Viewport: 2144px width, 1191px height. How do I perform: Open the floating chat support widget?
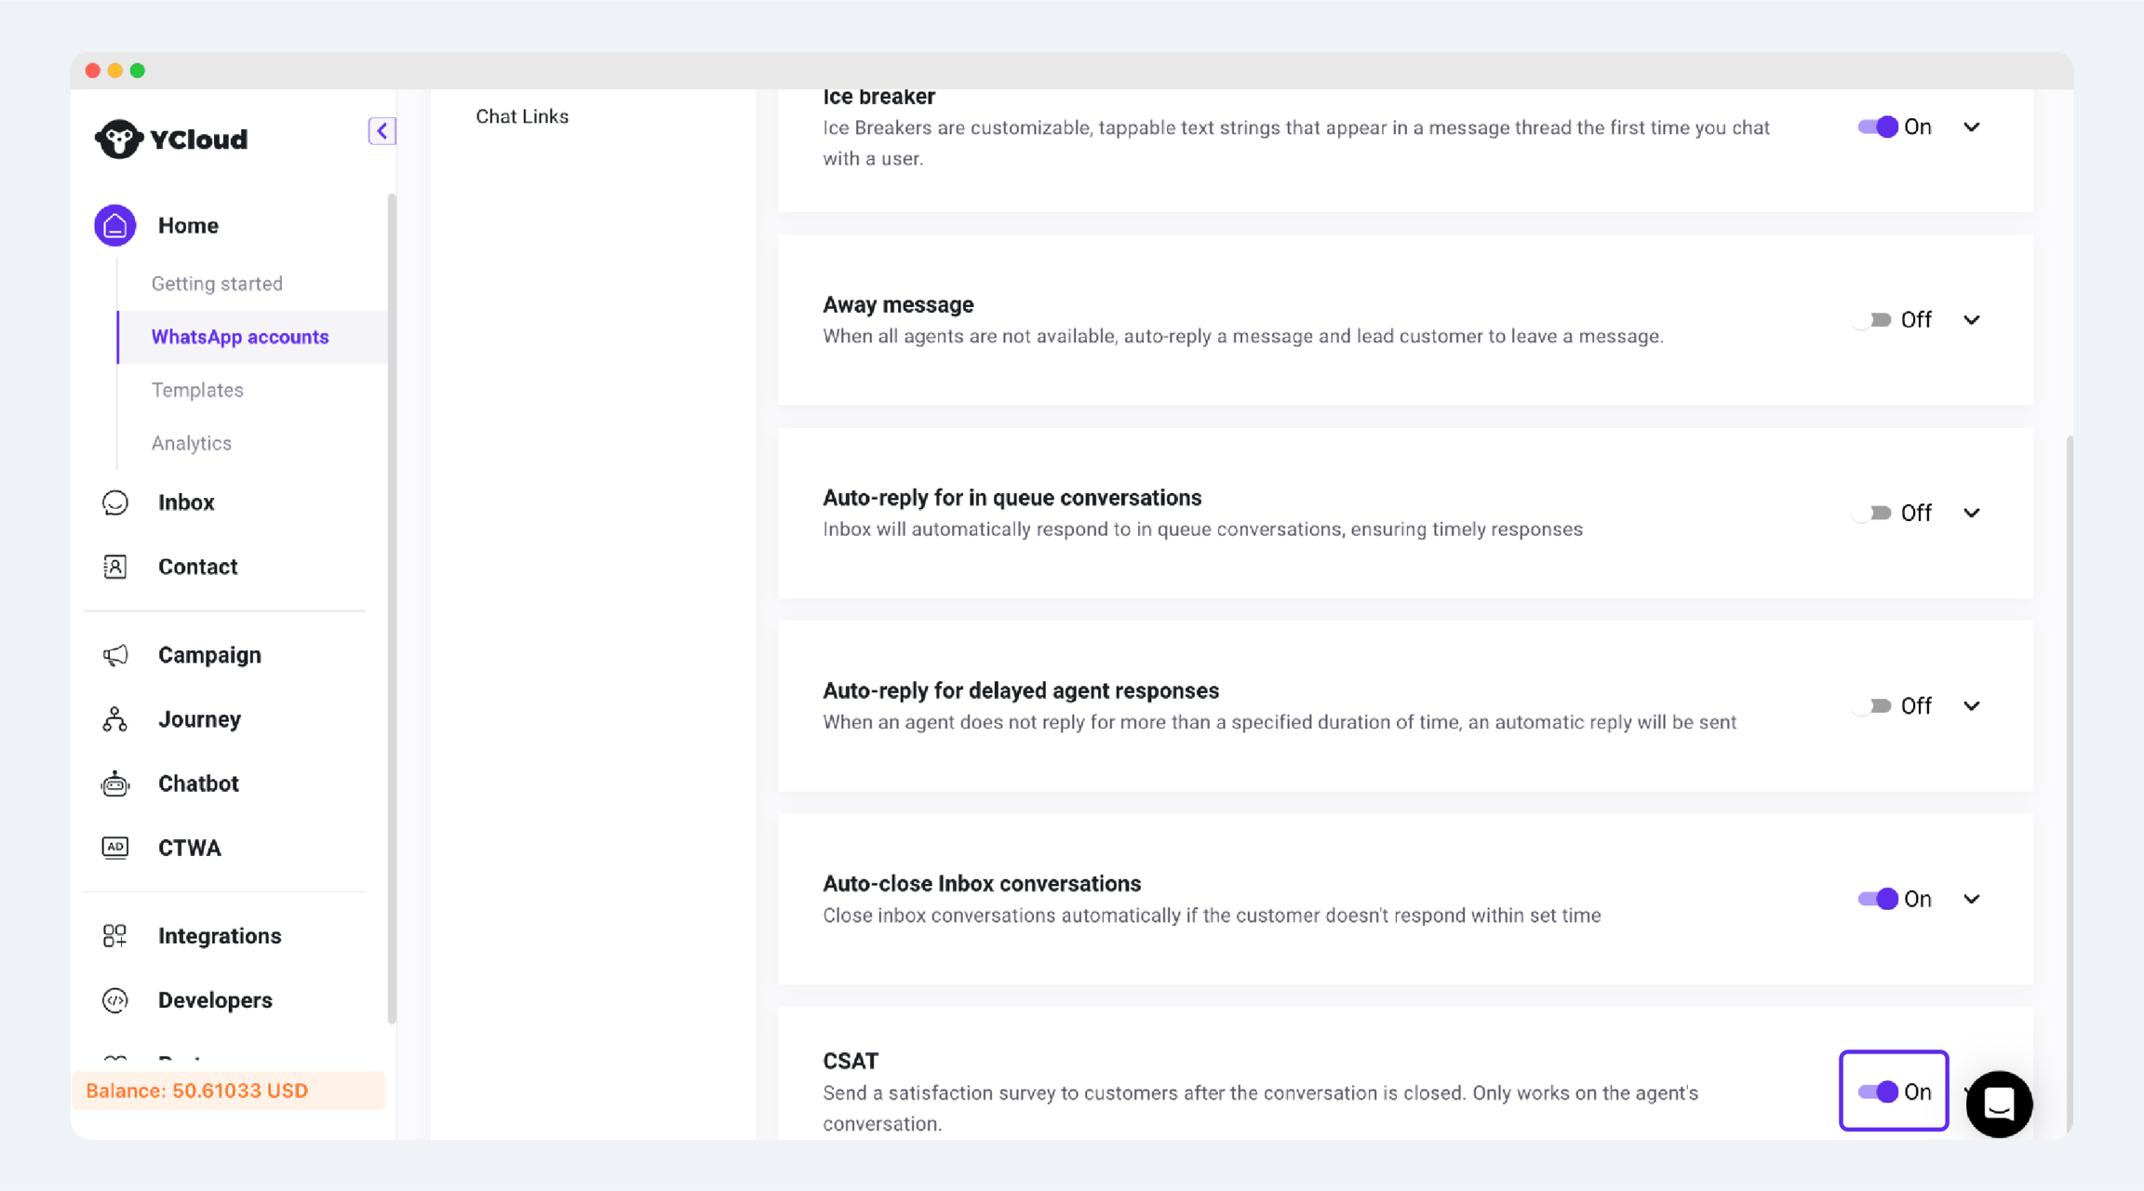point(1998,1104)
